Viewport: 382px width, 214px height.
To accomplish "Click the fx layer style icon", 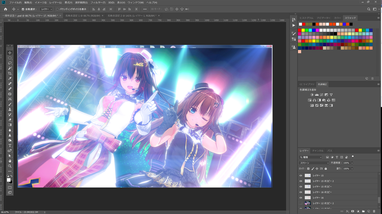I will click(347, 211).
